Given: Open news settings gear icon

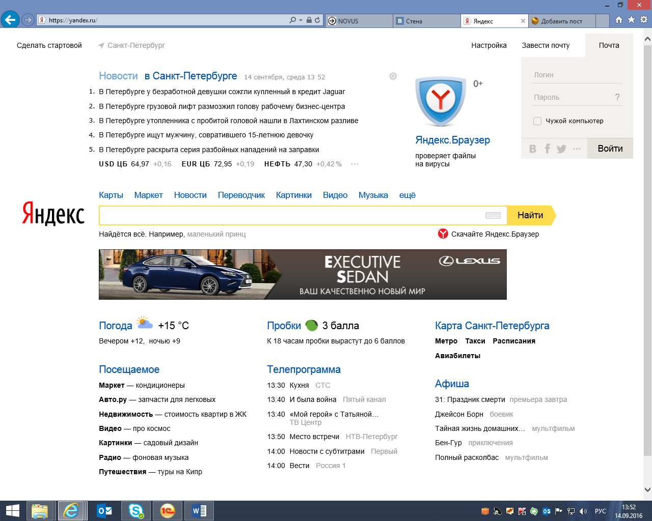Looking at the screenshot, I should (393, 76).
